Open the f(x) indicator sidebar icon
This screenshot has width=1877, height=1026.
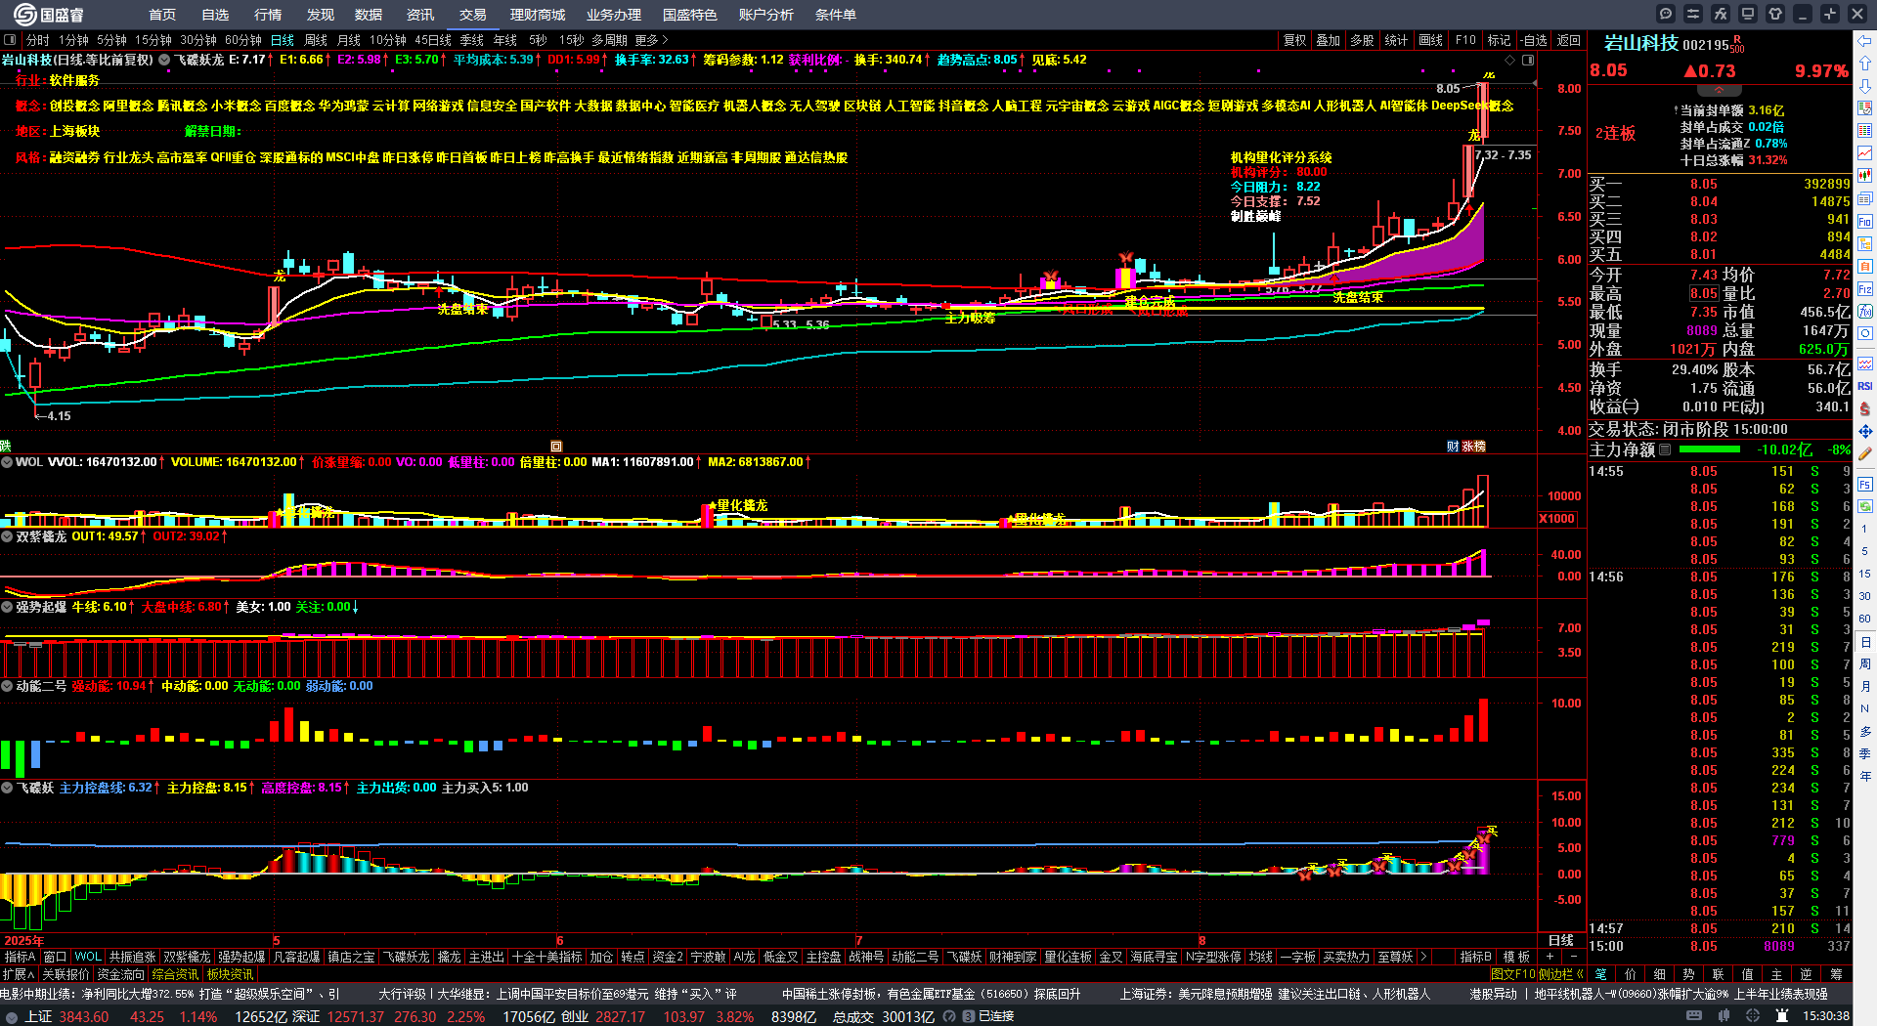coord(1865,312)
